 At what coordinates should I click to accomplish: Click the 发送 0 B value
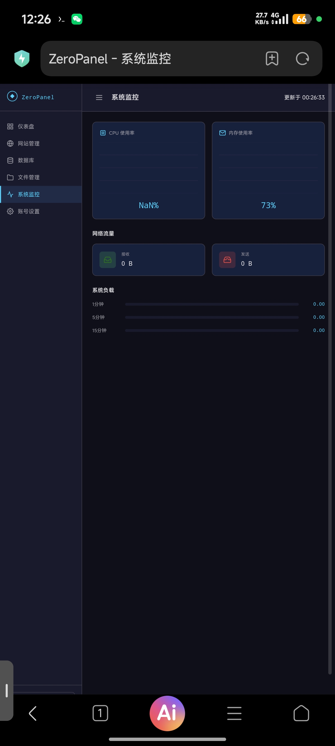[x=247, y=263]
